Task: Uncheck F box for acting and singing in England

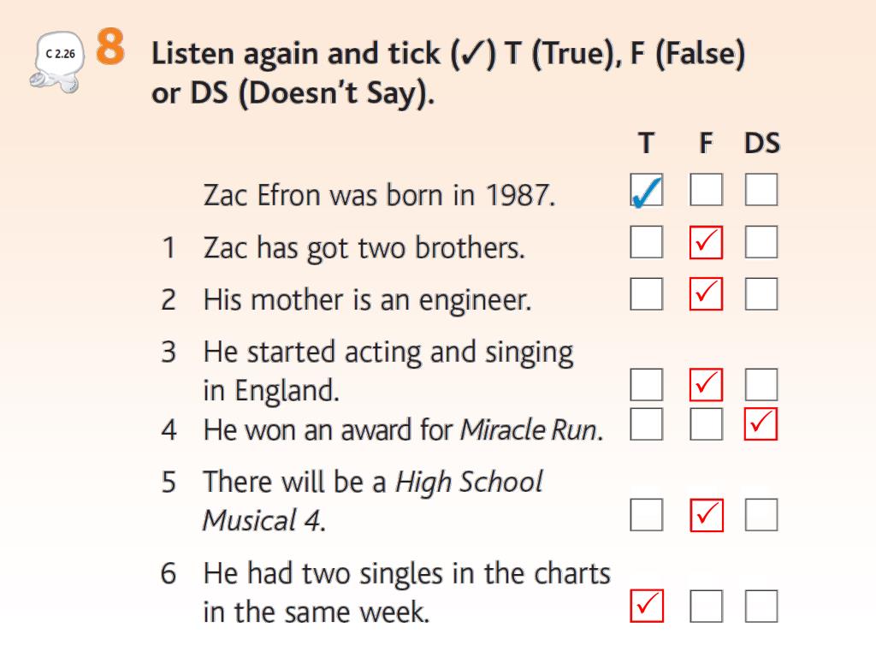Action: tap(706, 384)
